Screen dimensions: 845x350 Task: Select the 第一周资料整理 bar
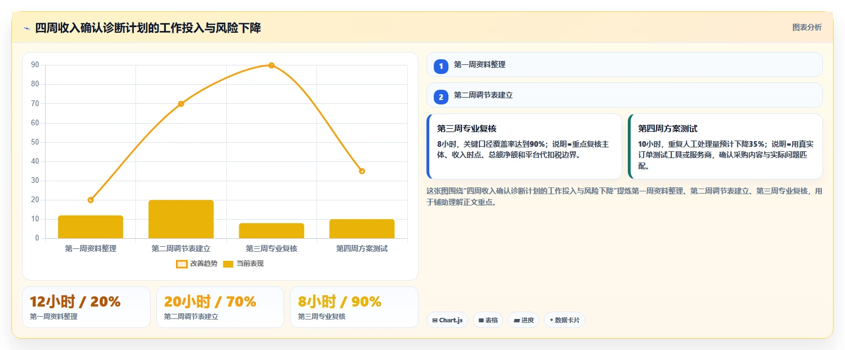pyautogui.click(x=90, y=227)
